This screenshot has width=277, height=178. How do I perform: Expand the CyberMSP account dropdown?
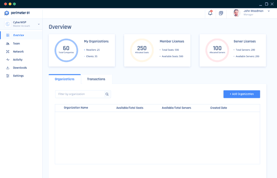38,24
